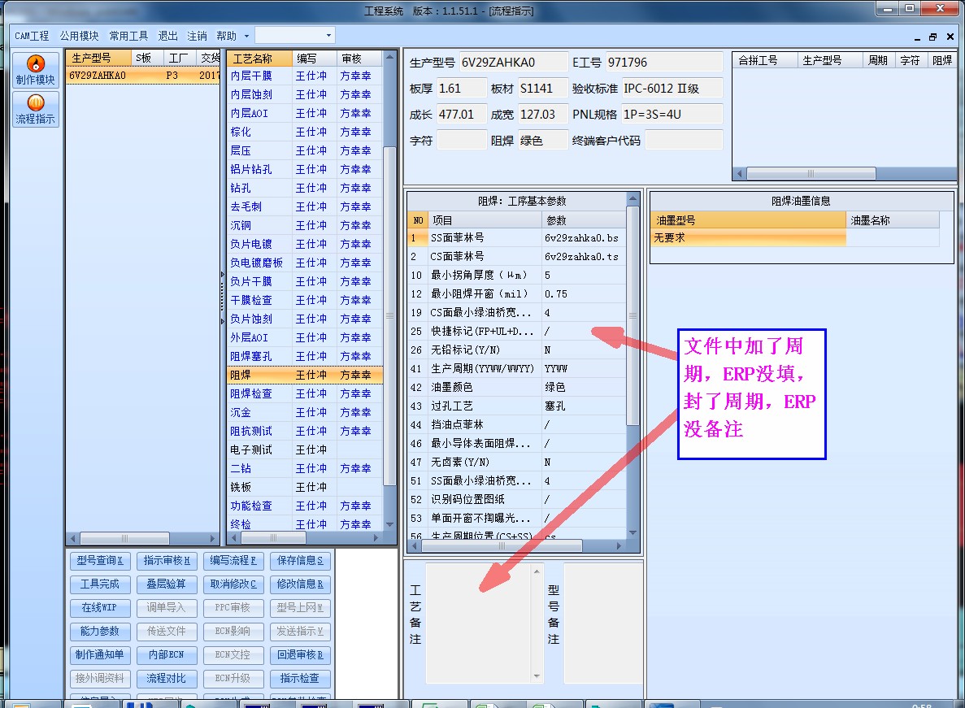
Task: Click the parameter table scroll-down arrow
Action: point(632,532)
